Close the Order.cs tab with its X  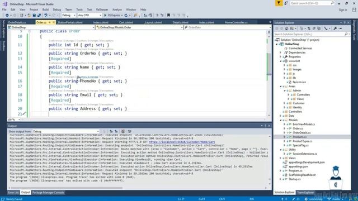pos(54,22)
